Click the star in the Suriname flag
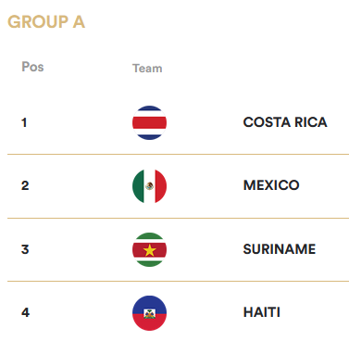 click(x=149, y=250)
